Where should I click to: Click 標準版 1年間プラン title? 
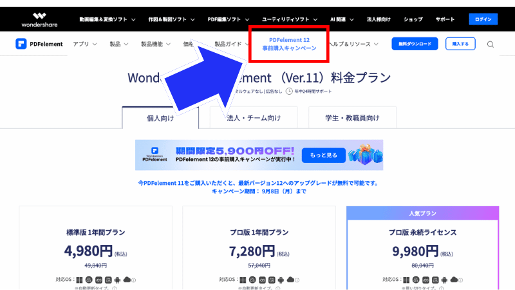point(95,233)
